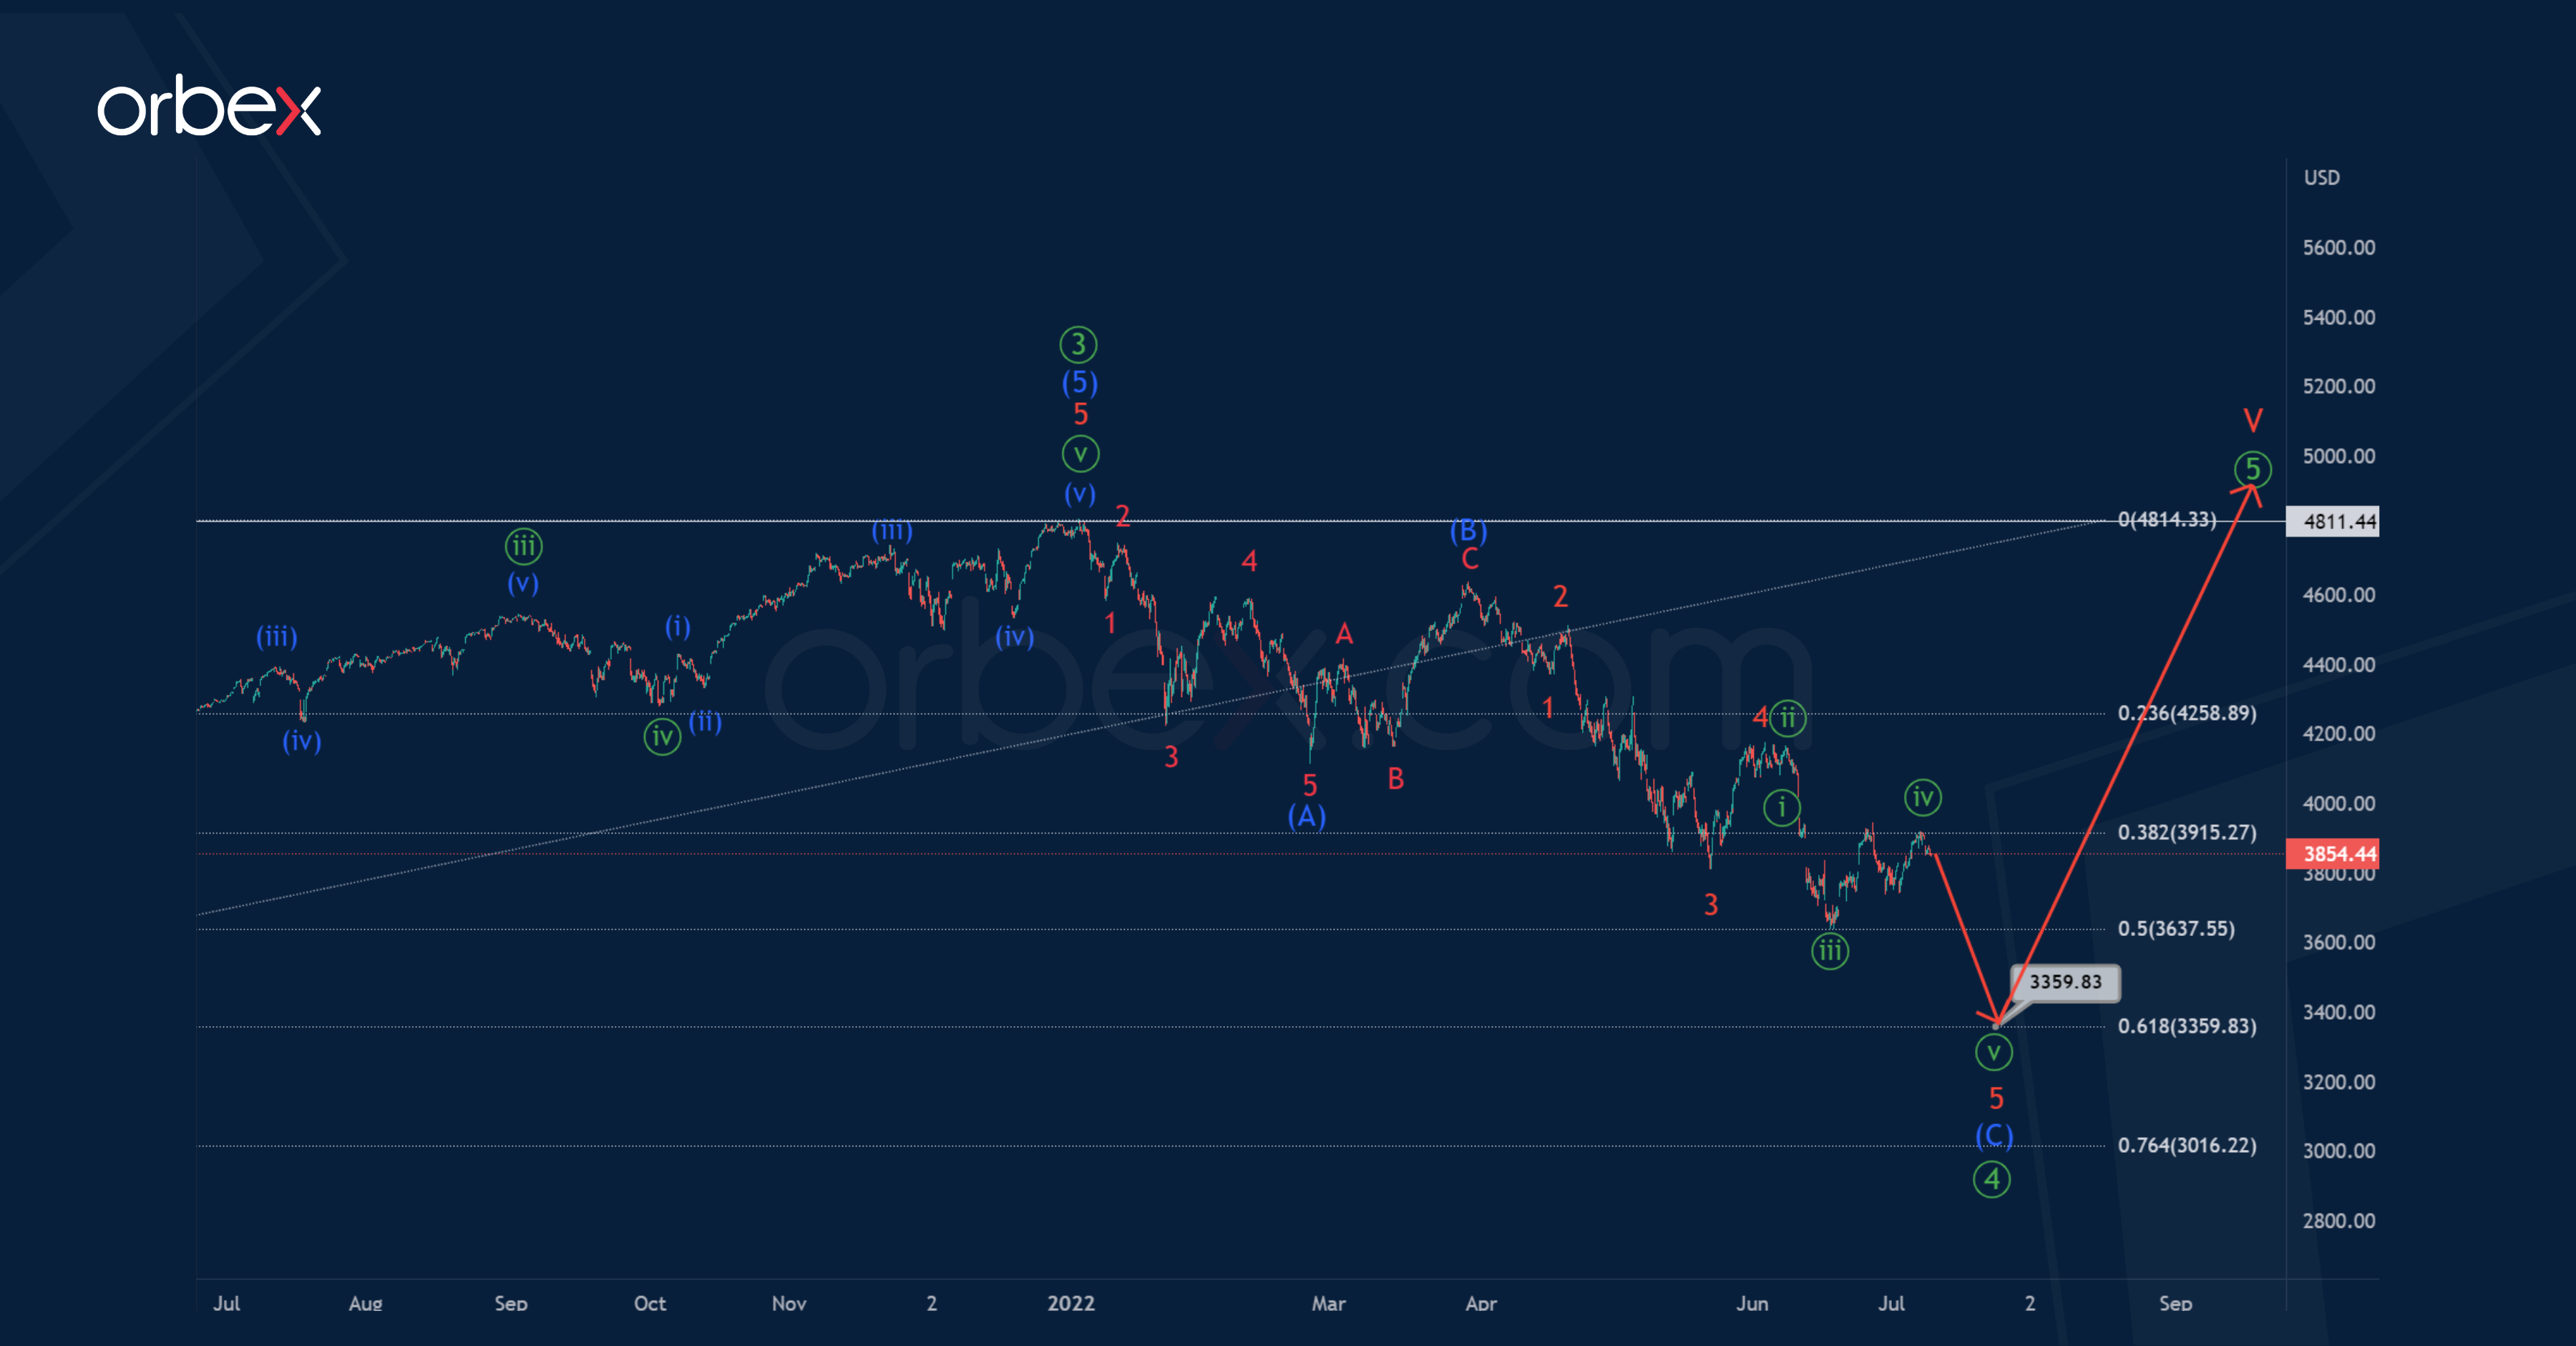Click the circled iv label near July
The width and height of the screenshot is (2576, 1346).
click(1922, 797)
